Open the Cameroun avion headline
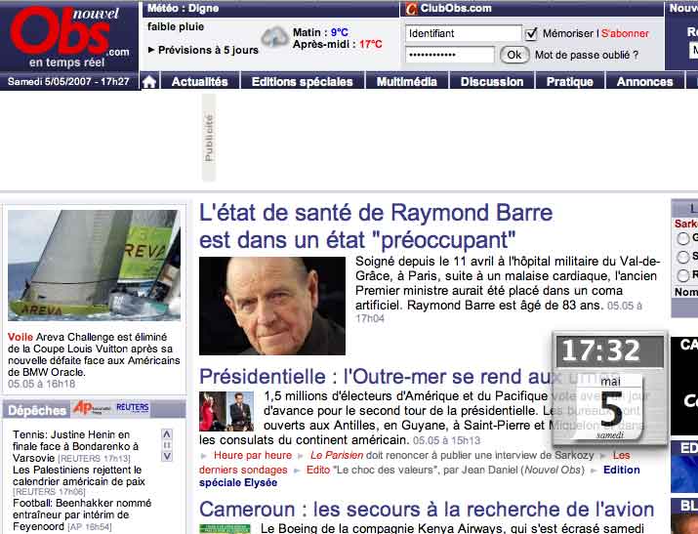This screenshot has width=698, height=534. pyautogui.click(x=427, y=510)
